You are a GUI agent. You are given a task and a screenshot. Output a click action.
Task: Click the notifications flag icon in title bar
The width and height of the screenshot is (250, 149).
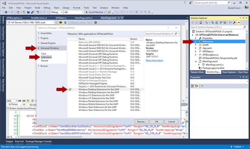[185, 3]
